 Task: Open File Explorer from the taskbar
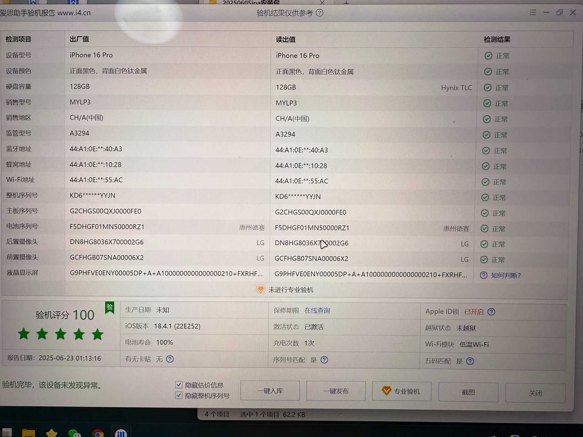point(28,433)
